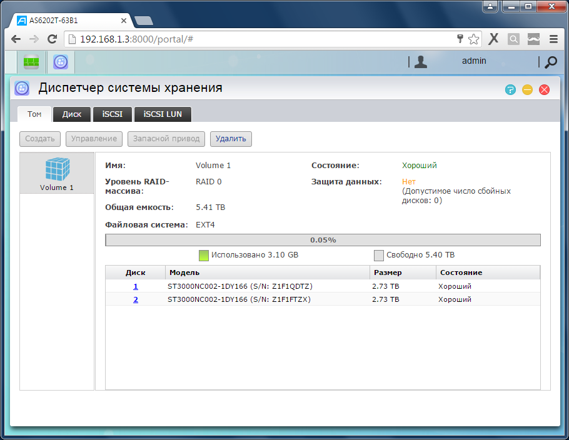The height and width of the screenshot is (440, 569).
Task: Open the iSCSI LUN tab
Action: point(163,114)
